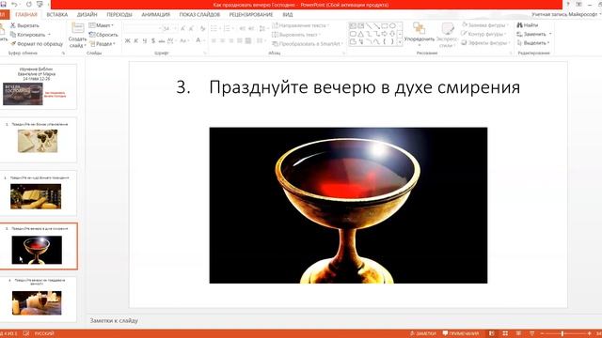Click the Undo arrow in quick access toolbar
602x338 pixels.
(15, 5)
